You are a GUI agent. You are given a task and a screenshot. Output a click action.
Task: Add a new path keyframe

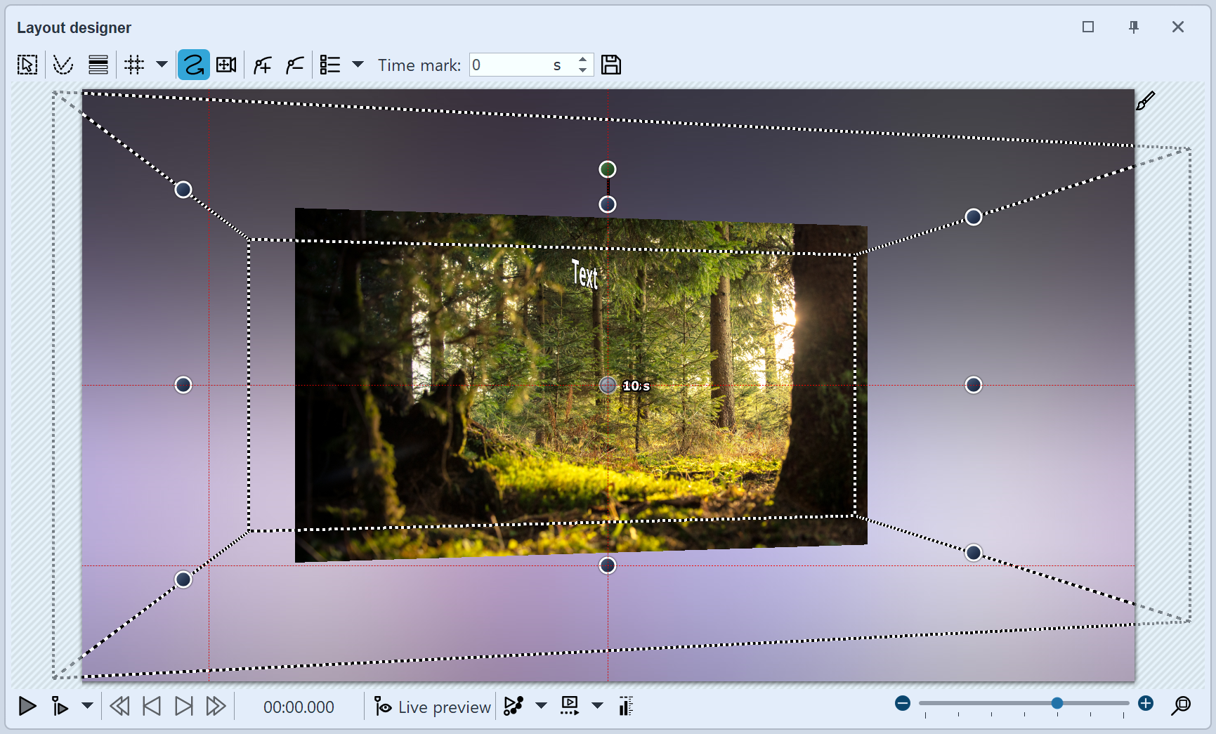pos(261,64)
